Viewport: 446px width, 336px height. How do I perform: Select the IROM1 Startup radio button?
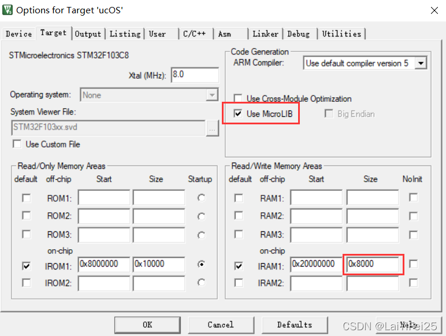(x=202, y=264)
